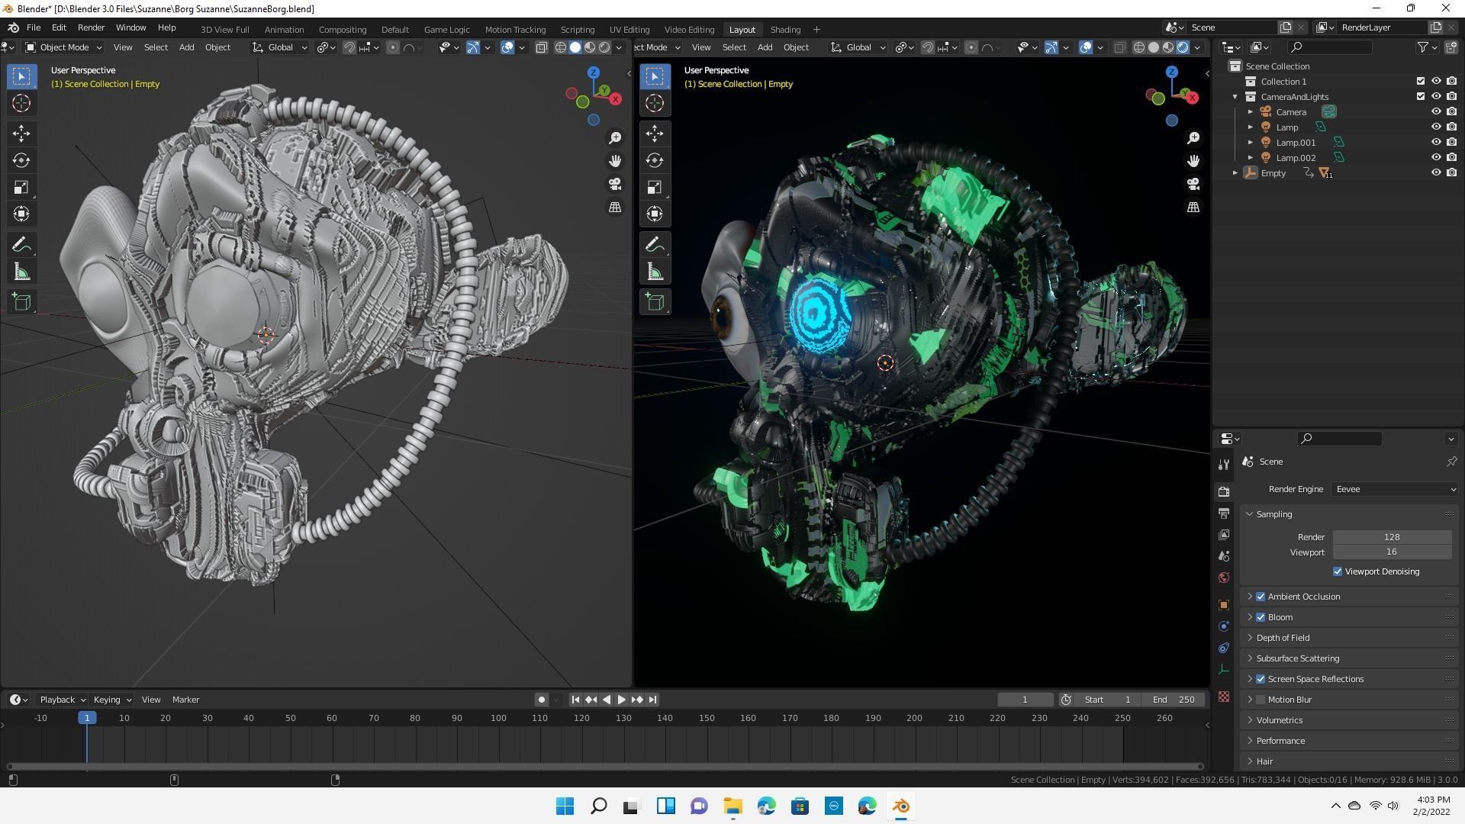Click the Marker menu in timeline

(x=185, y=700)
